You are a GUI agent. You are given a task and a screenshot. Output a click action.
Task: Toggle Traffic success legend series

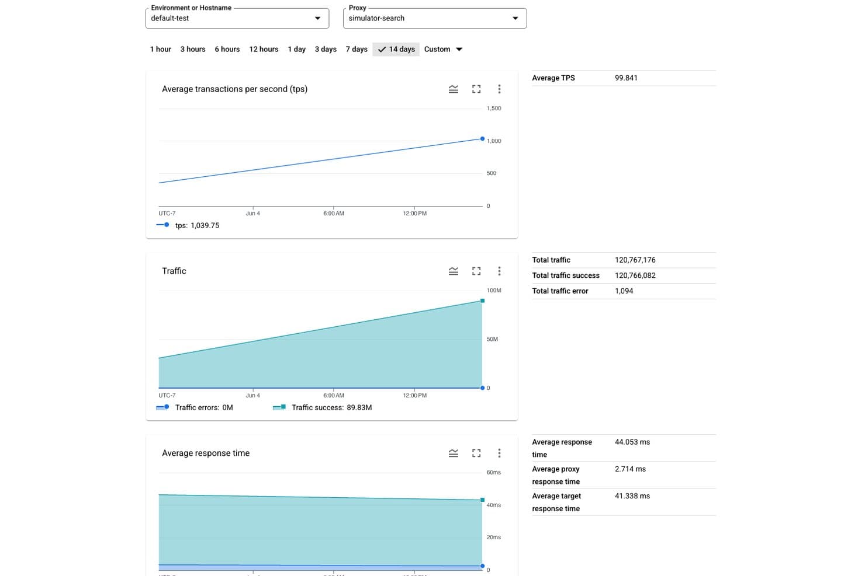point(280,407)
